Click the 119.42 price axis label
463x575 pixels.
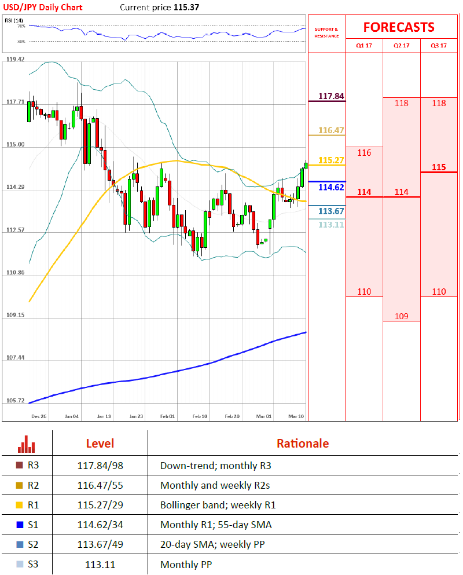pyautogui.click(x=16, y=60)
